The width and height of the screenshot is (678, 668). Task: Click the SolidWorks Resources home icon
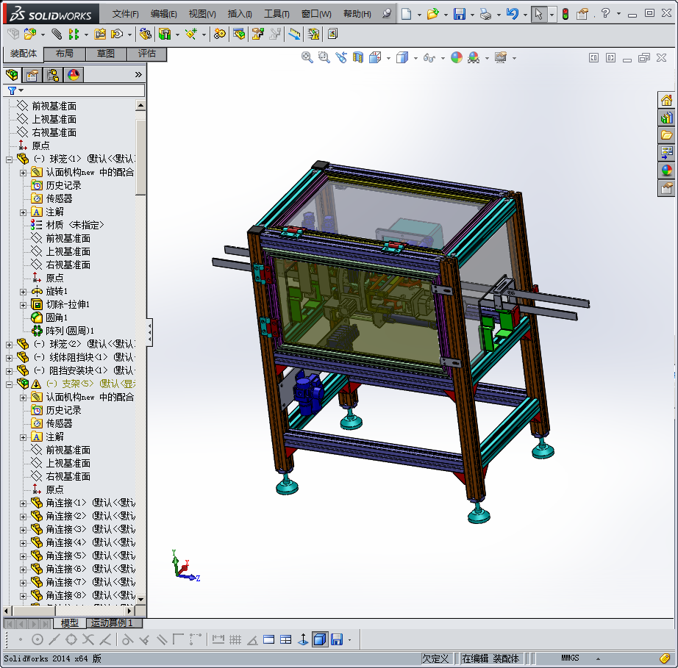[x=666, y=101]
